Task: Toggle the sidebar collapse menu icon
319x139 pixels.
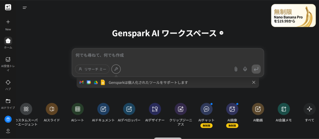Action: click(x=25, y=8)
